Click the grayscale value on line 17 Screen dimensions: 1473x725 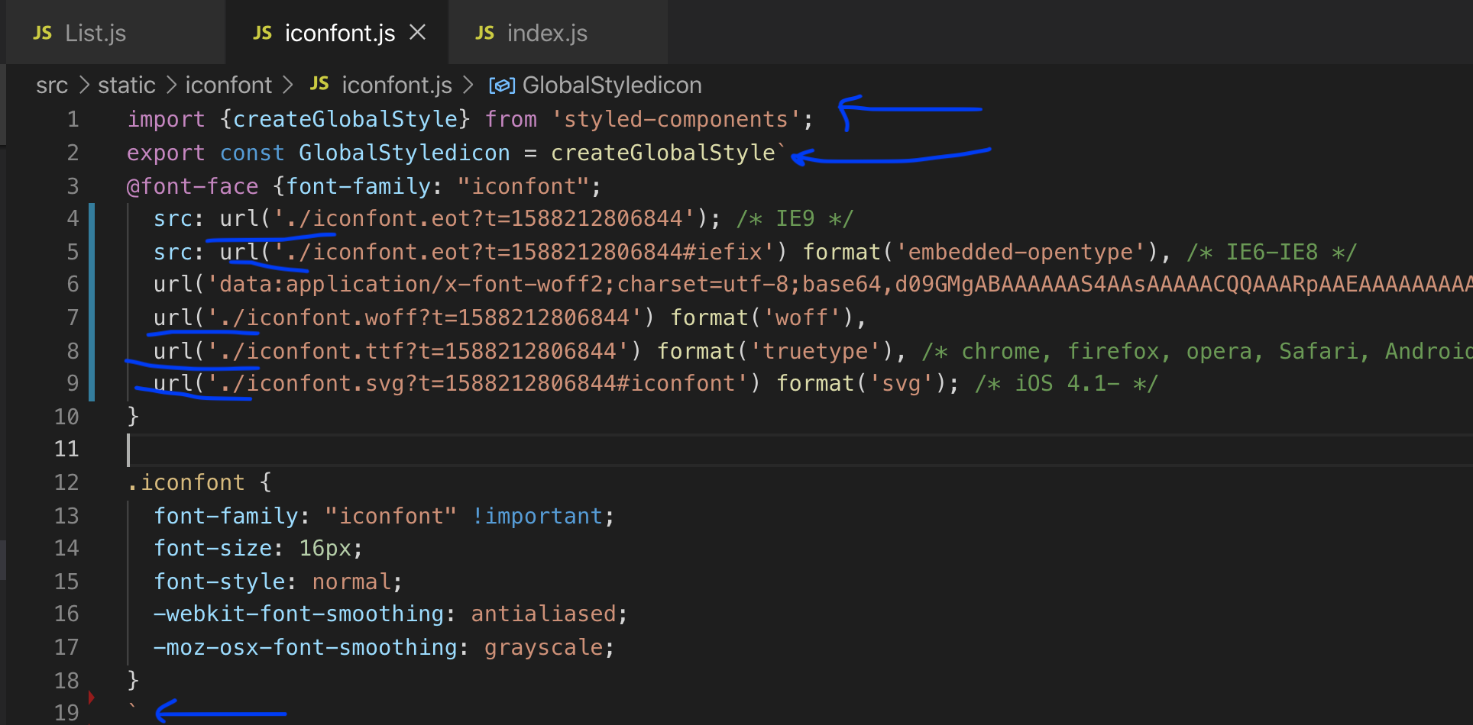tap(544, 647)
